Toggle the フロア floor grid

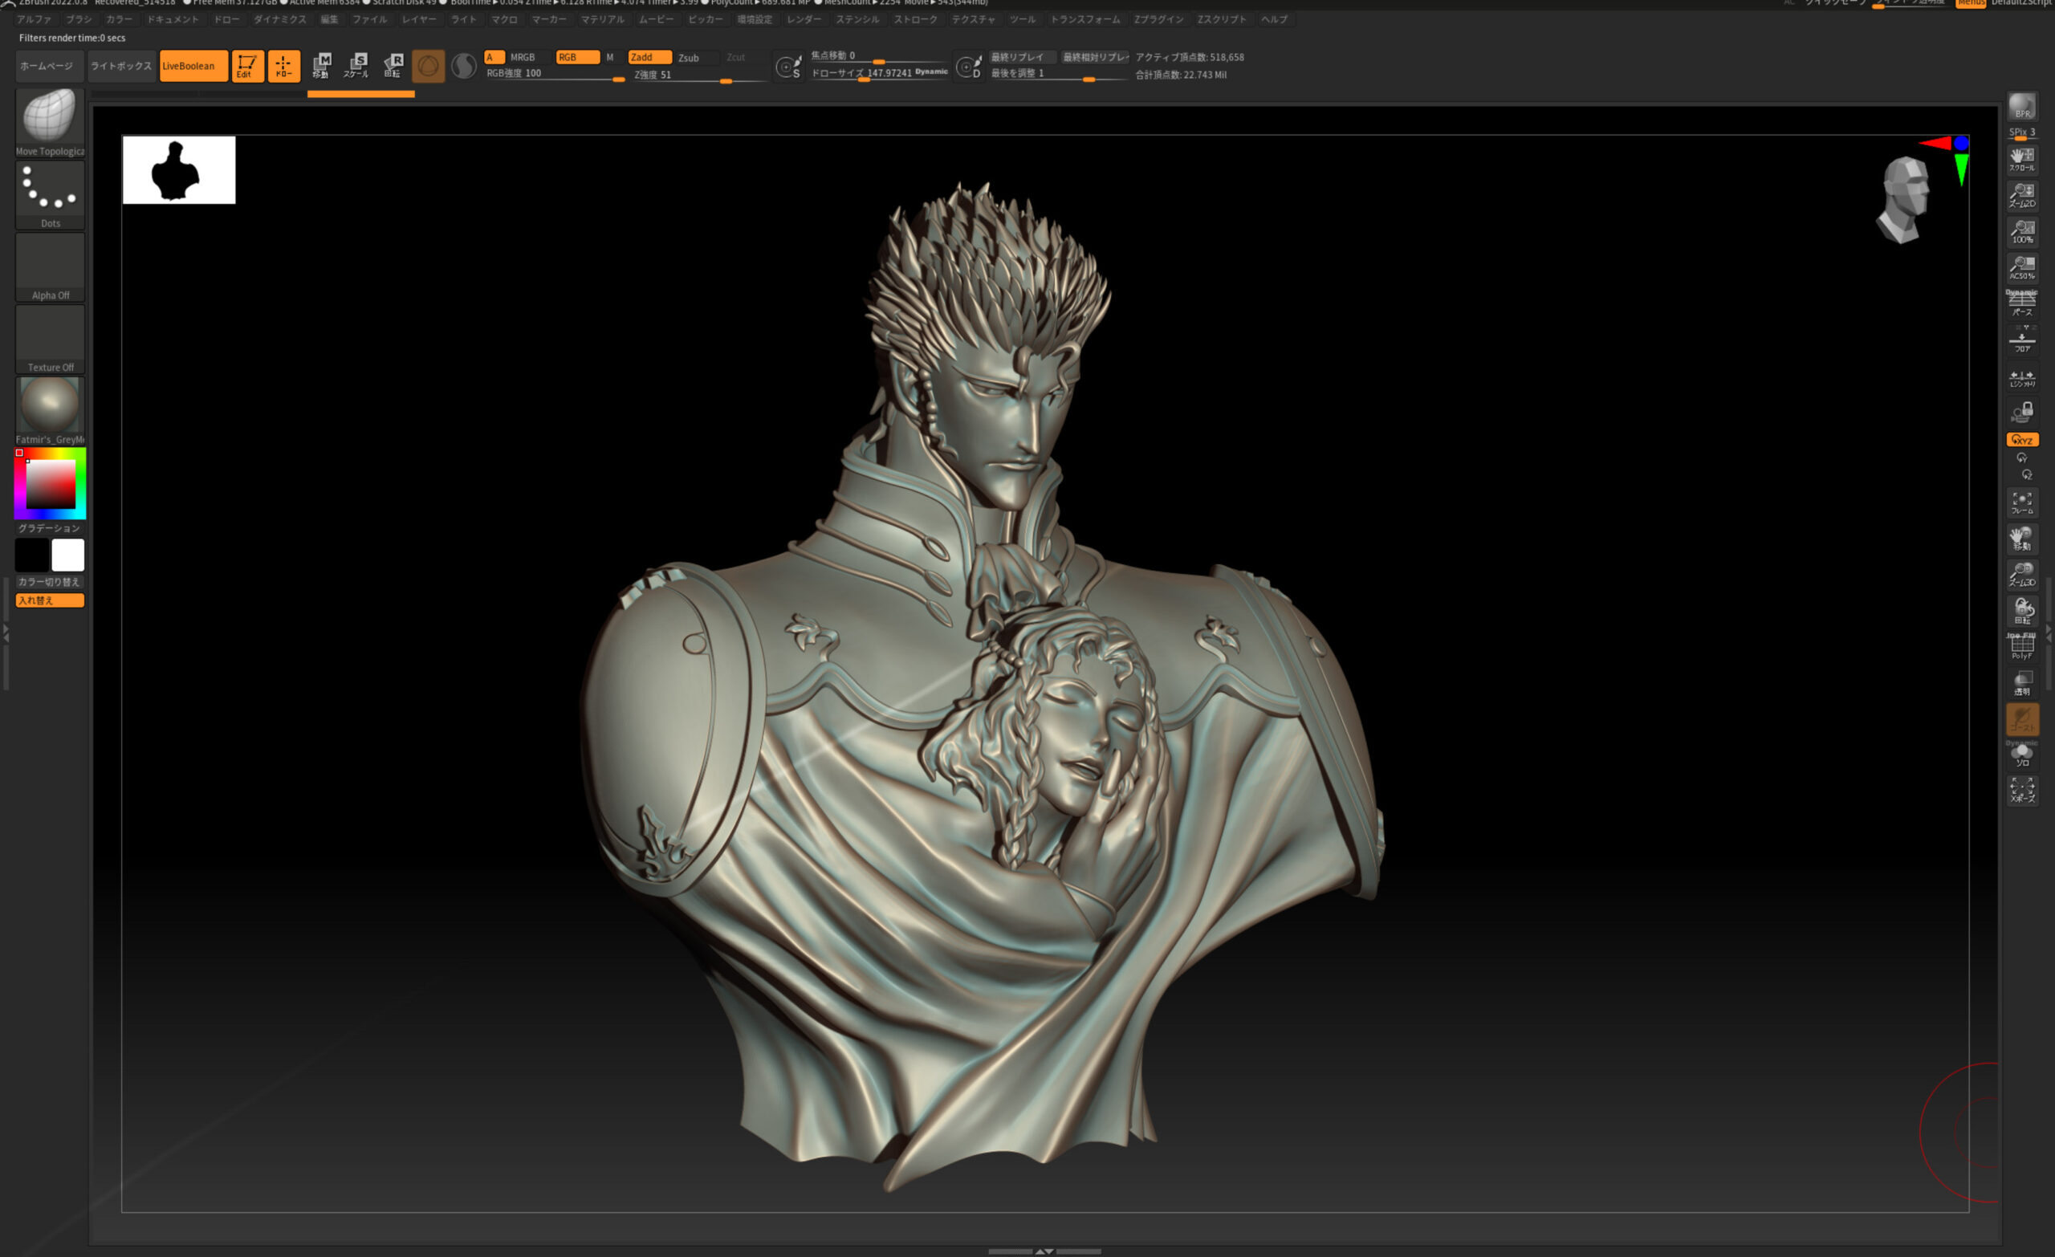click(2021, 340)
